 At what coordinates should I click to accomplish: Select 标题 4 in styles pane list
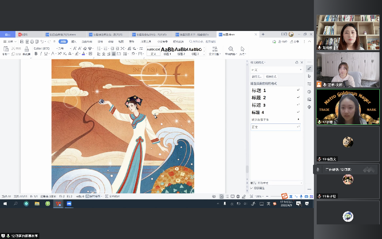(x=275, y=112)
